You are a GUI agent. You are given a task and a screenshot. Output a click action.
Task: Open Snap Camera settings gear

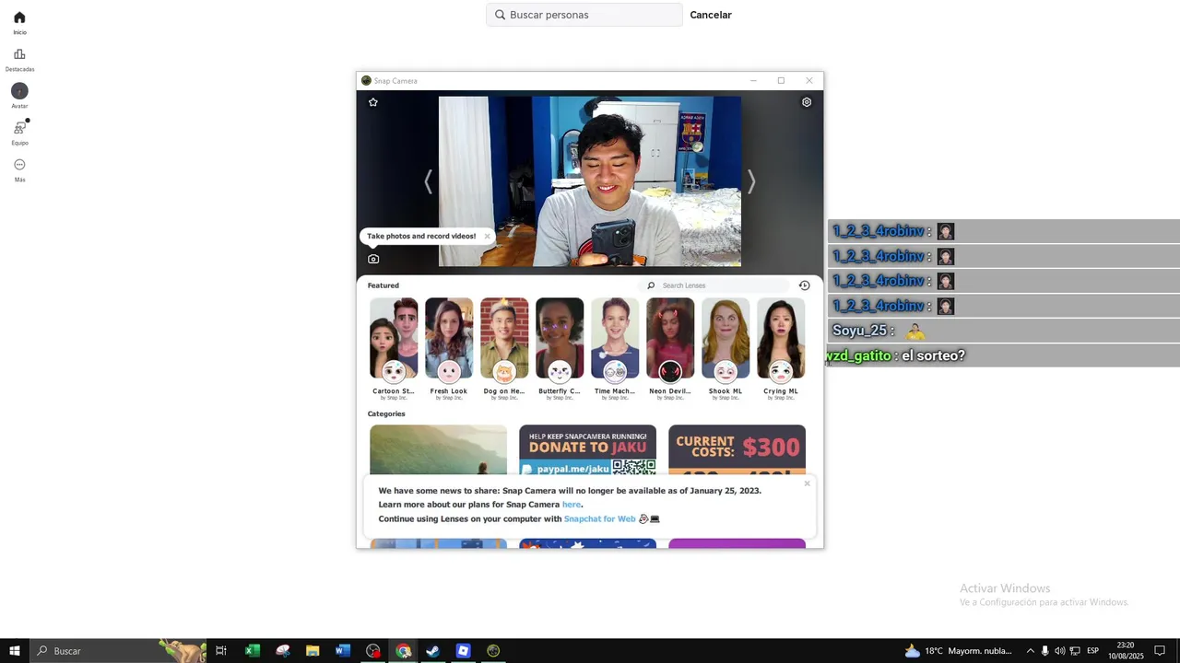[x=807, y=102]
